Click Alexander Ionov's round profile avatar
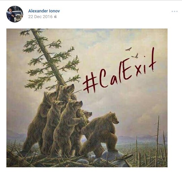 click(x=15, y=14)
